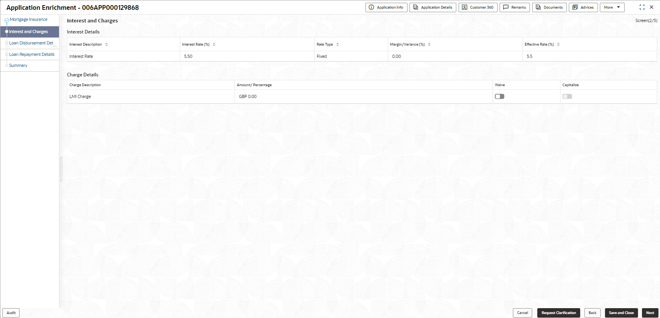Click the Customer 360 person icon
Screen dimensions: 660x318
(465, 7)
